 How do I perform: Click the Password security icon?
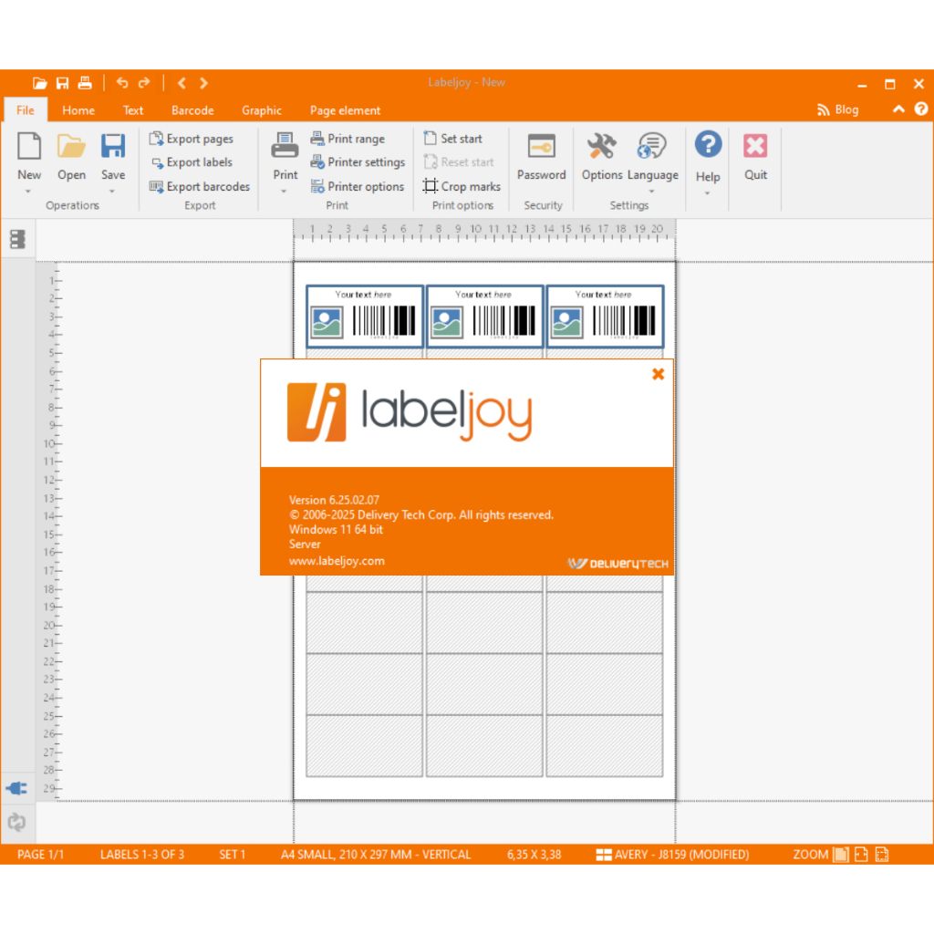tap(541, 147)
